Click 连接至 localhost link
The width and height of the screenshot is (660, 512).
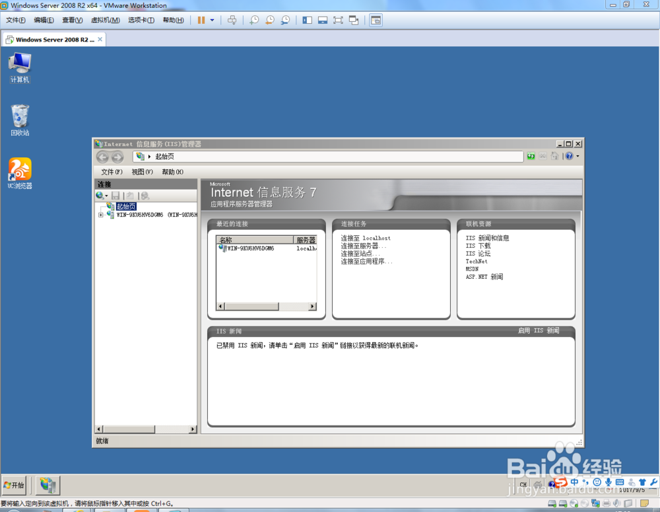366,238
